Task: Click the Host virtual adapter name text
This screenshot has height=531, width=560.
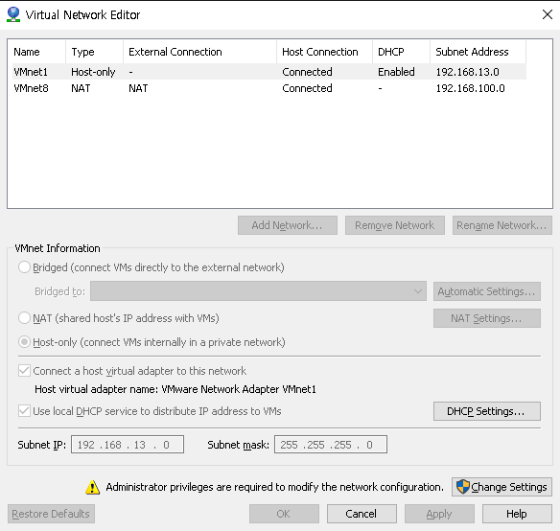Action: [175, 389]
